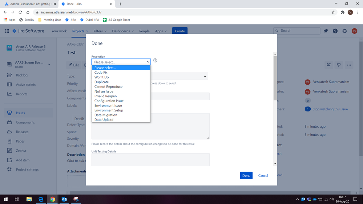The height and width of the screenshot is (204, 363).
Task: Expand the Filters menu
Action: pyautogui.click(x=100, y=31)
